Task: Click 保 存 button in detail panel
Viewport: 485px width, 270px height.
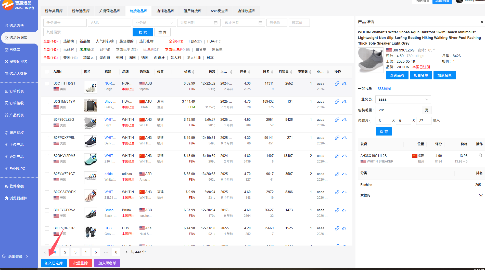Action: click(384, 131)
